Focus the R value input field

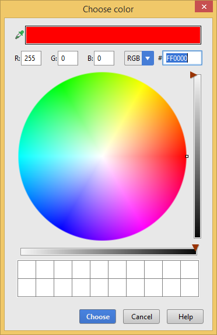tap(32, 58)
